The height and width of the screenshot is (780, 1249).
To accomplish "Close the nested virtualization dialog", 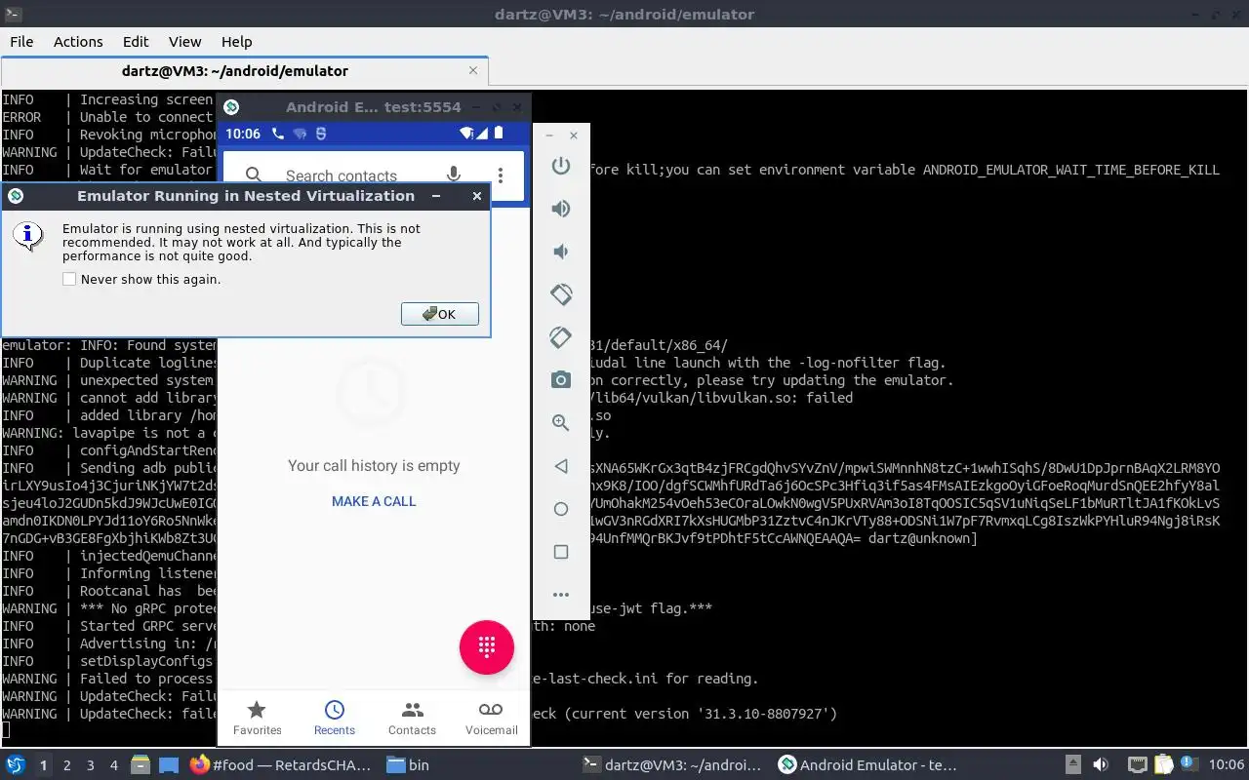I will (x=477, y=196).
